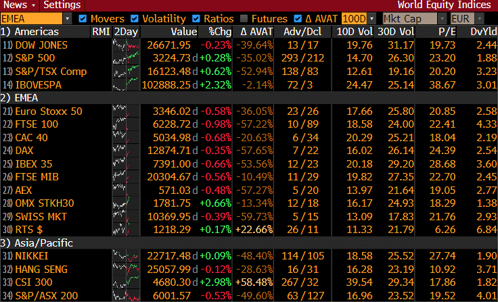Select the IBEX 35 index

point(34,164)
